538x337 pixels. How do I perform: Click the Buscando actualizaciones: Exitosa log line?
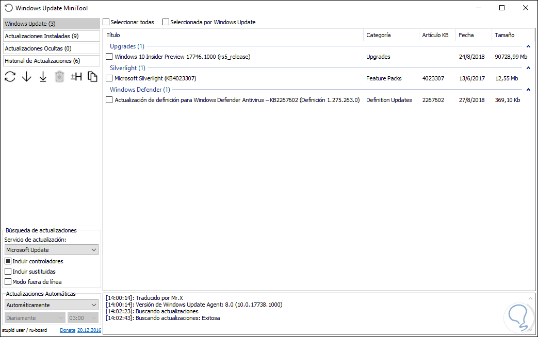[163, 318]
